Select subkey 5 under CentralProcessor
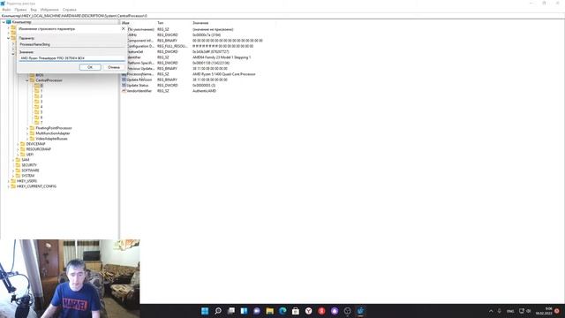This screenshot has width=565, height=318. [x=39, y=112]
